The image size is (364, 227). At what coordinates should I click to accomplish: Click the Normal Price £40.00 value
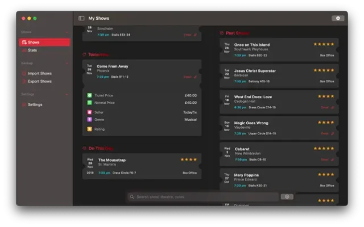click(x=191, y=103)
